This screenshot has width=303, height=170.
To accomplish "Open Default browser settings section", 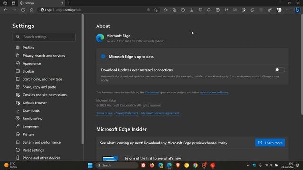I will coord(31,103).
